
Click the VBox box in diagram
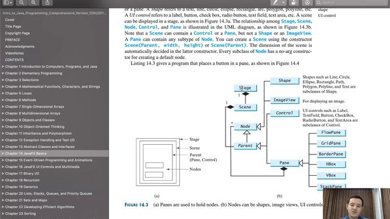[x=331, y=176]
